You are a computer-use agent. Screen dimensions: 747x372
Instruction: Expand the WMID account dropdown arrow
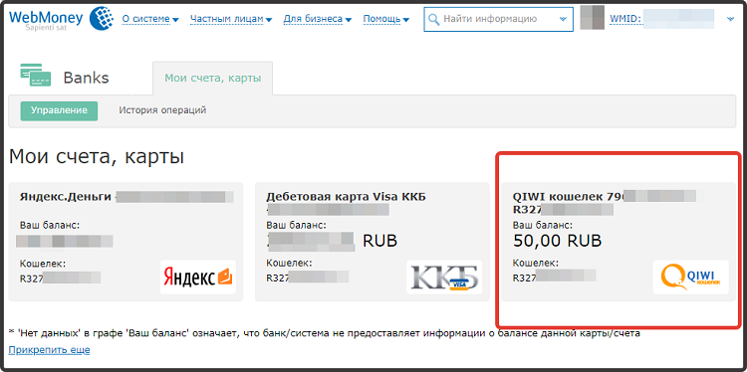point(731,19)
